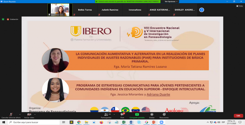Click the Windows search box
The height and width of the screenshot is (125, 245).
click(x=34, y=122)
